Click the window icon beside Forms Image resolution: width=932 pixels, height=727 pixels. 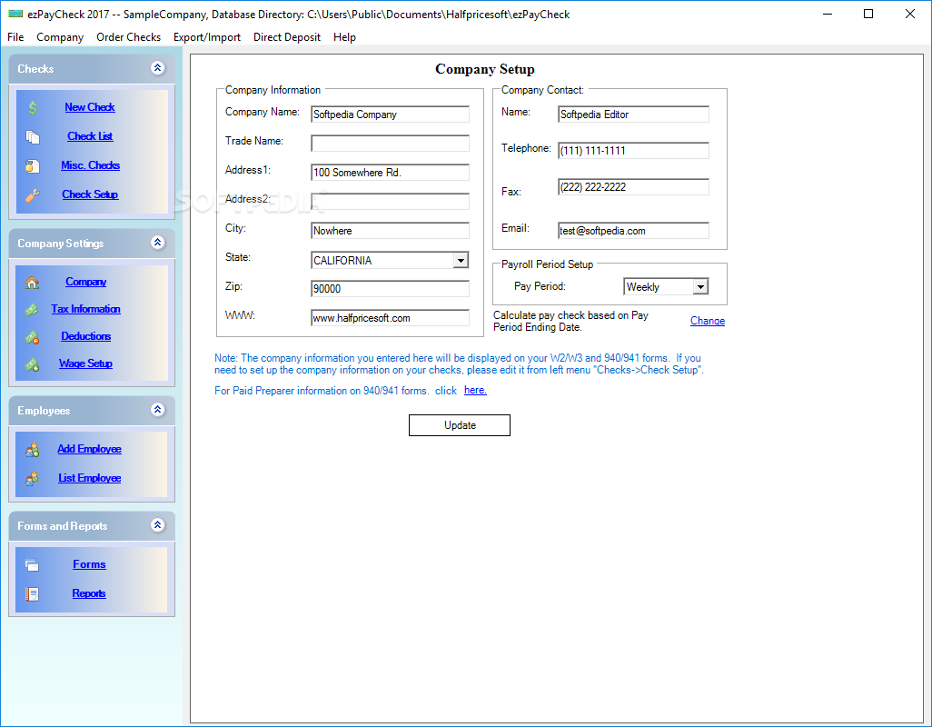[x=32, y=564]
